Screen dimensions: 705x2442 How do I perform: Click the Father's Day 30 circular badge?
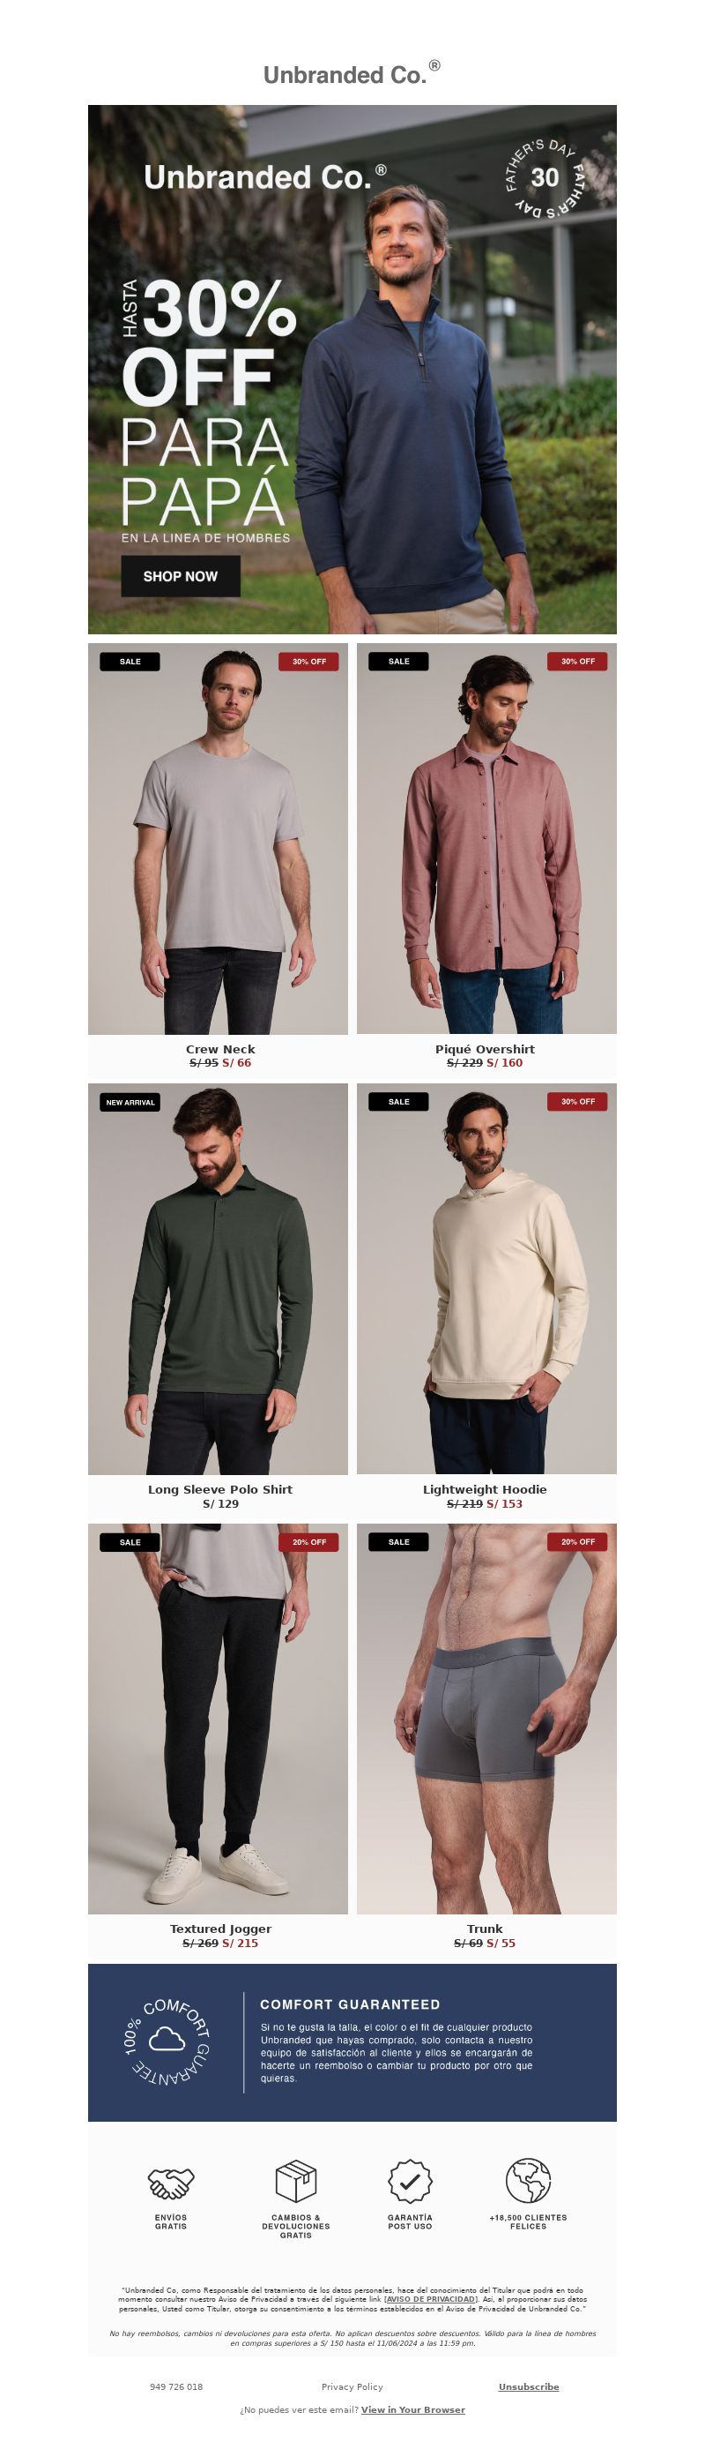(544, 177)
